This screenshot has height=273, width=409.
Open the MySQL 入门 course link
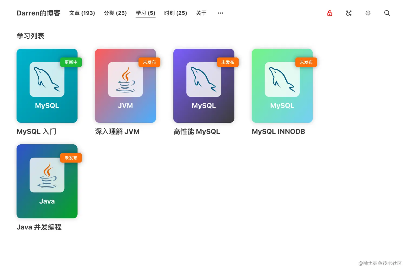[36, 132]
